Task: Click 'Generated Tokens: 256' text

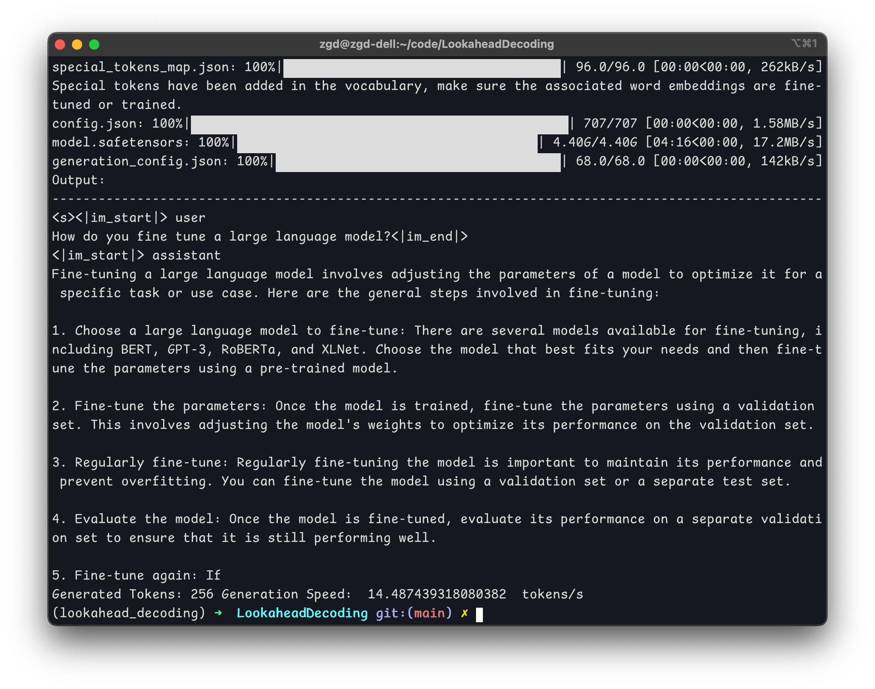Action: pyautogui.click(x=132, y=594)
